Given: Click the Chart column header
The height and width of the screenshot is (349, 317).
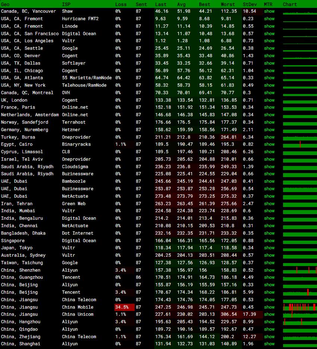Looking at the screenshot, I should coord(290,4).
